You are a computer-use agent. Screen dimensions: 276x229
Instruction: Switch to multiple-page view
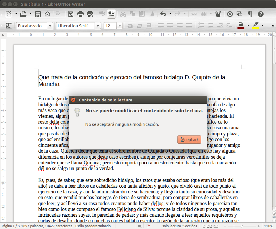coord(209,226)
